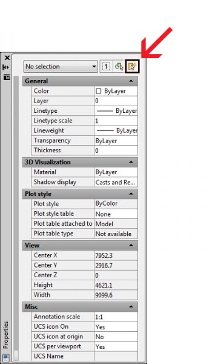Collapse the View section
Viewport: 218px width, 364px height.
[131, 245]
